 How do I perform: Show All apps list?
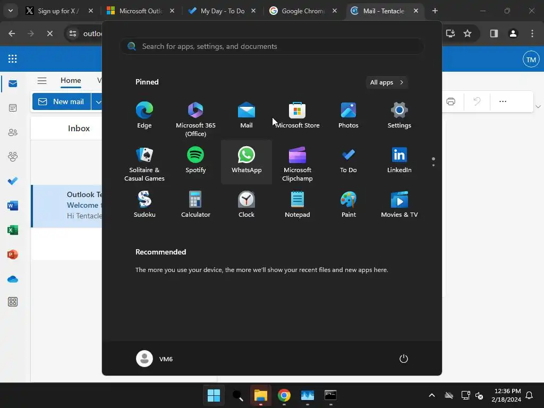click(387, 82)
